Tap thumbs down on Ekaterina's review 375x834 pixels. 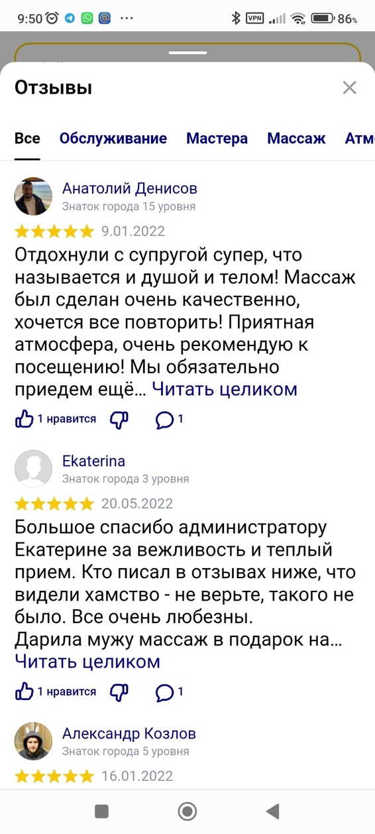coord(119,692)
